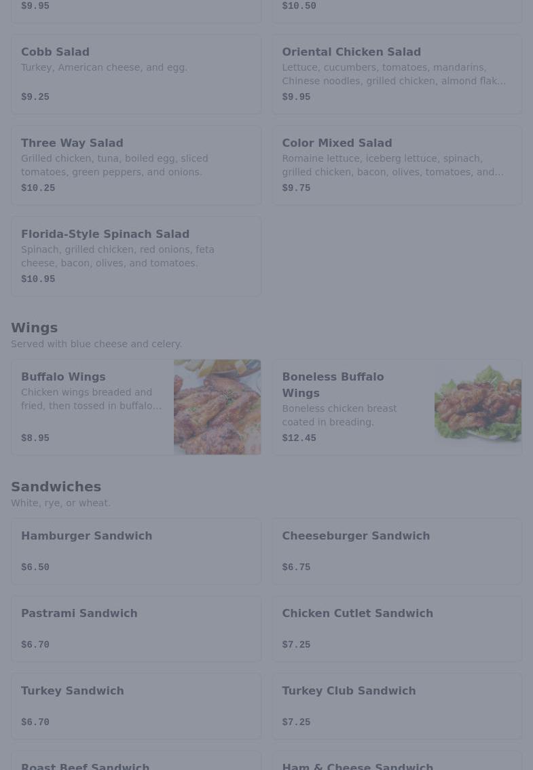Open the Boneless Buffalo Wings title
Screen dimensions: 533x770
[333, 385]
